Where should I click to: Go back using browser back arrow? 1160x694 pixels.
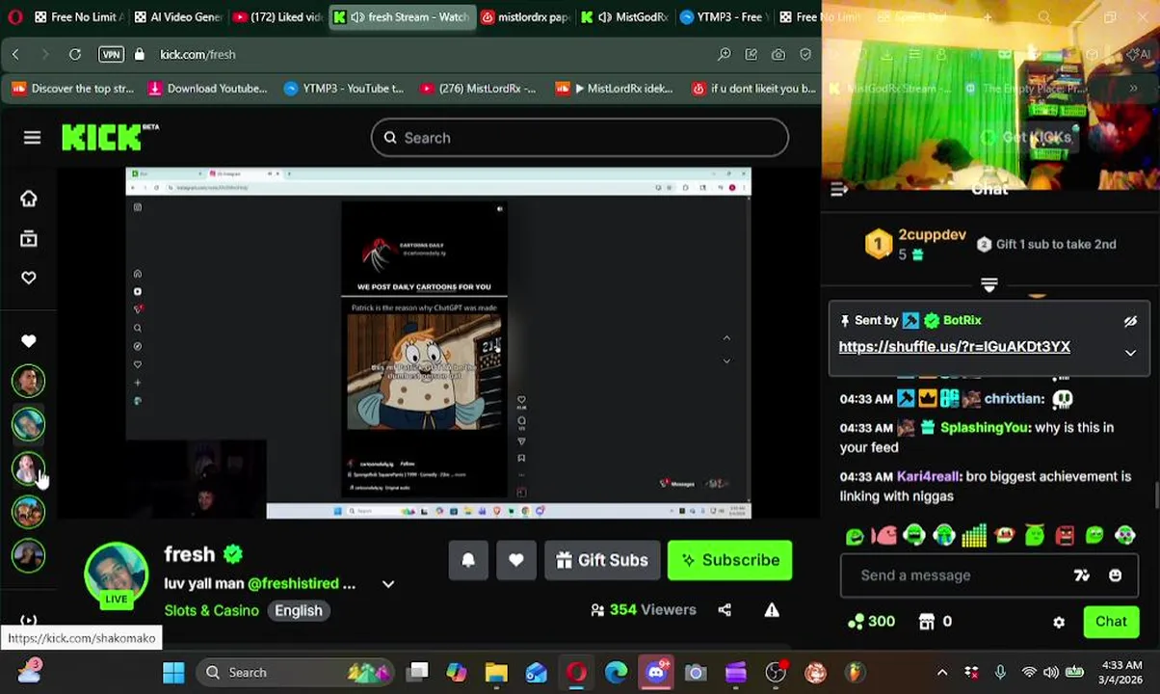pos(15,54)
